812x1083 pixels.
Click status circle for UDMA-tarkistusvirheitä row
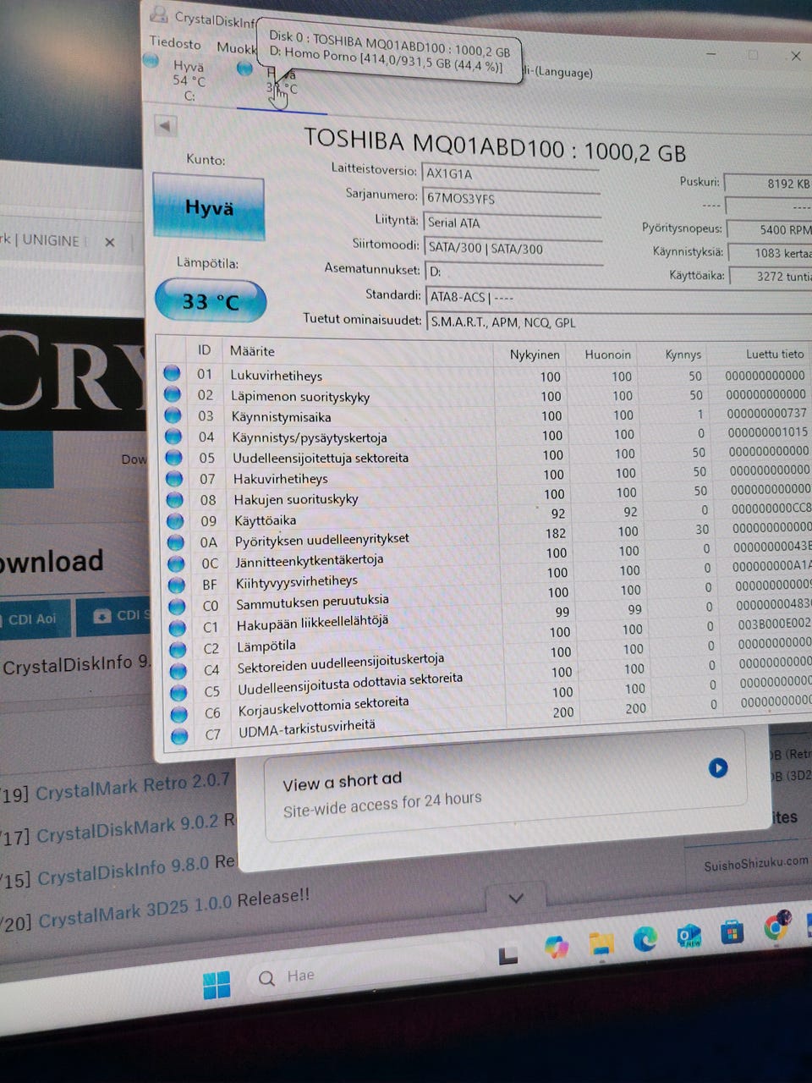(x=178, y=735)
